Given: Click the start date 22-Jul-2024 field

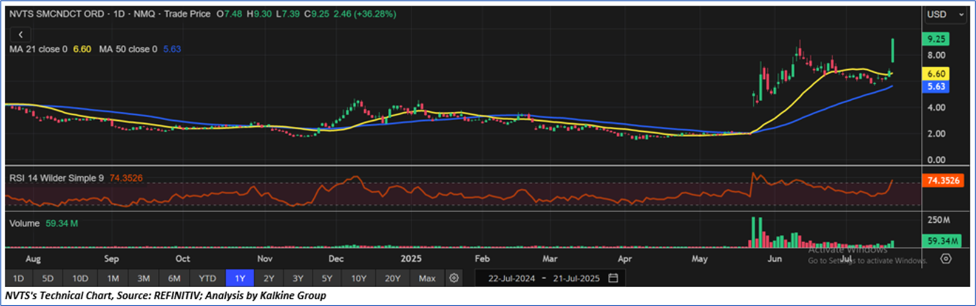Looking at the screenshot, I should click(x=512, y=278).
